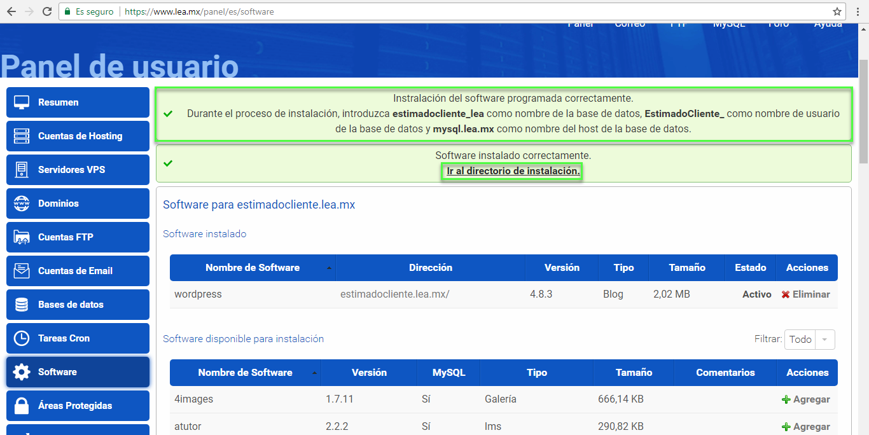This screenshot has height=435, width=869.
Task: Open the Filtrar dropdown showing Todo
Action: pos(809,340)
